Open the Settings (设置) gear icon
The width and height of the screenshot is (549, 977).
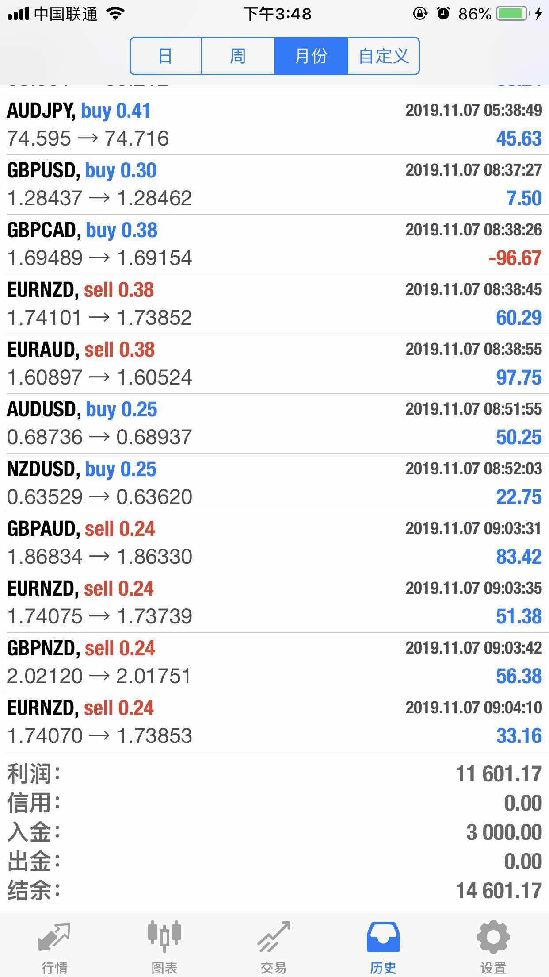493,936
